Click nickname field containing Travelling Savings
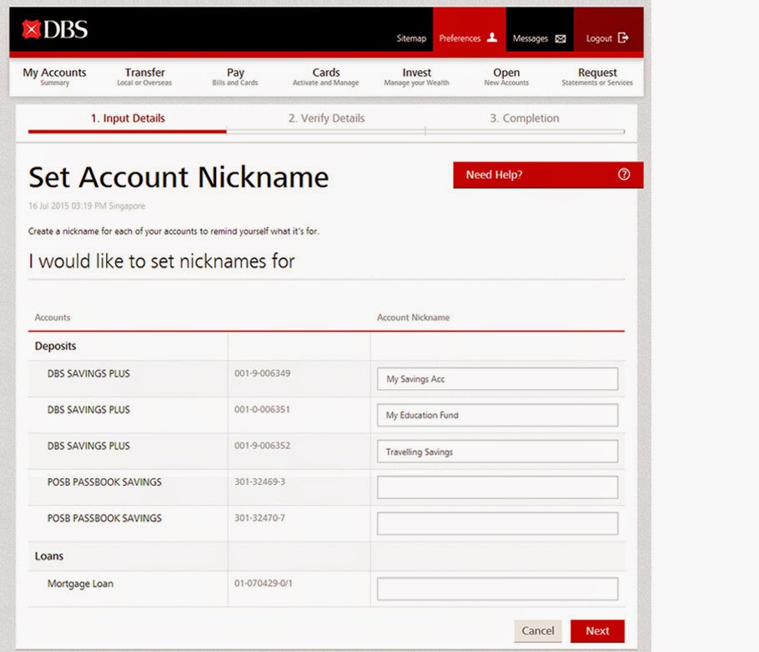Screen dimensions: 759x652 point(497,452)
